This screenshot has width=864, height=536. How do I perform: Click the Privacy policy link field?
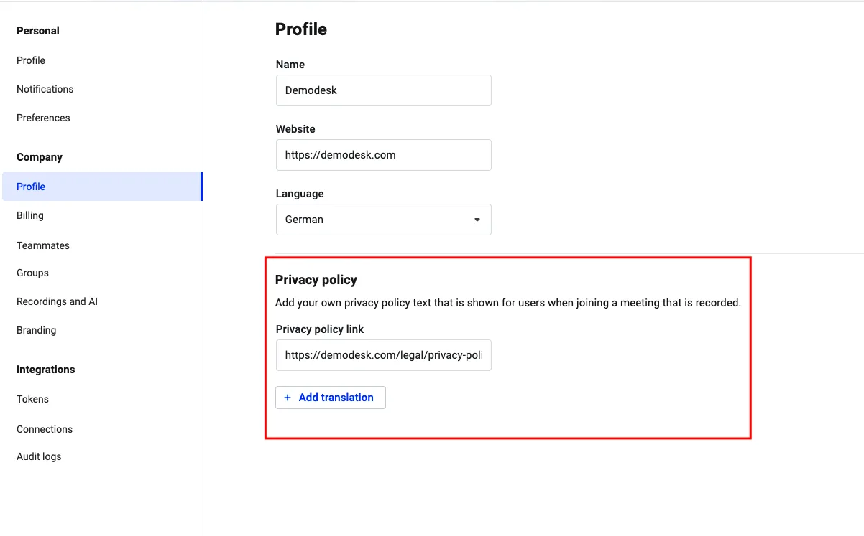384,355
